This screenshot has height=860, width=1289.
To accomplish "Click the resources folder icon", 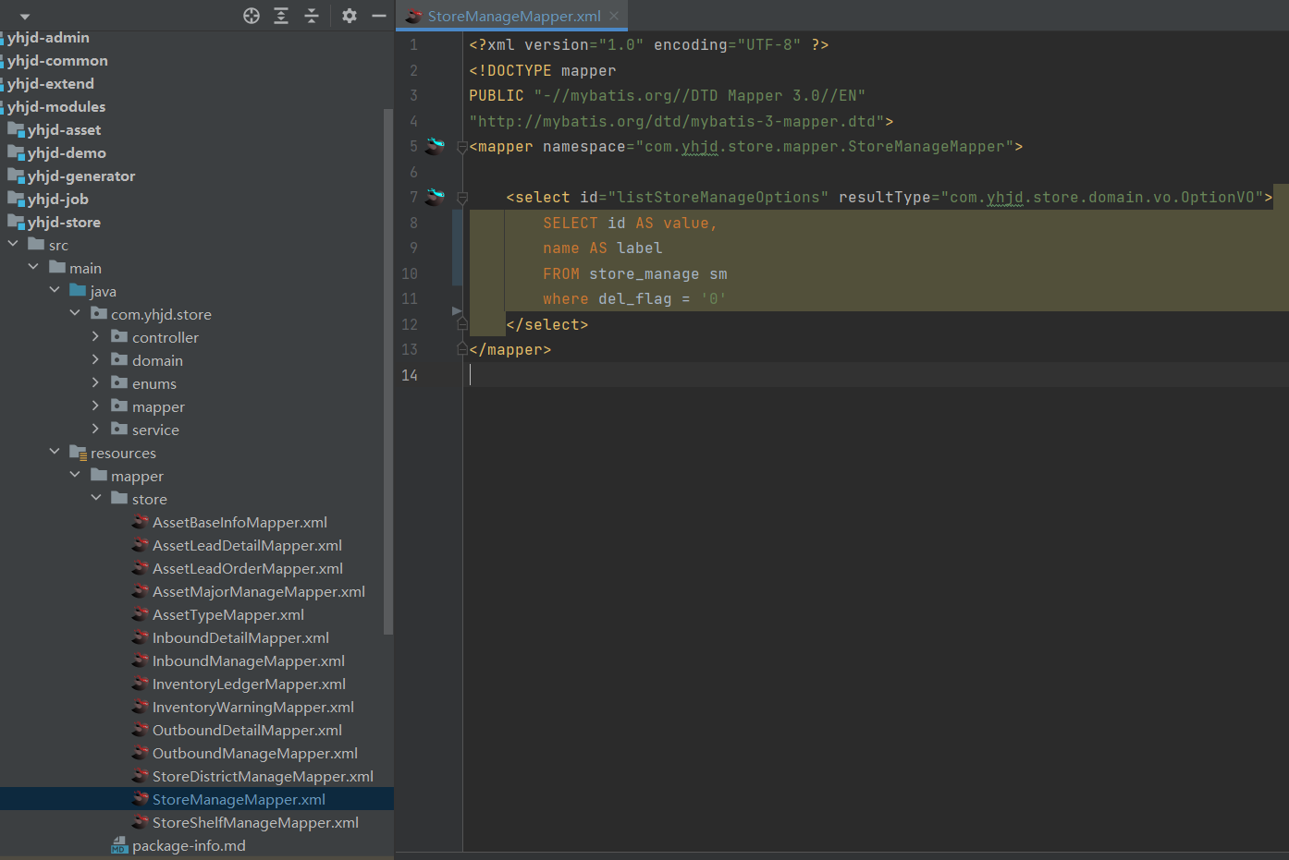I will 78,452.
